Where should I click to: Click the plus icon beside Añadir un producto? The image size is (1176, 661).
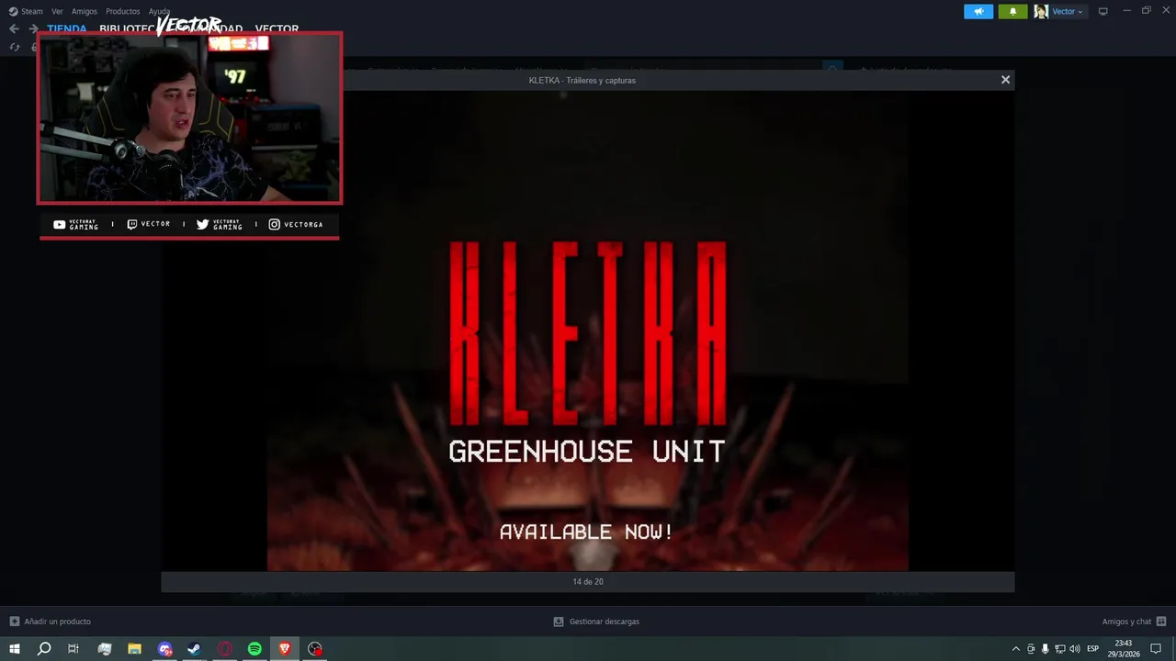coord(14,622)
